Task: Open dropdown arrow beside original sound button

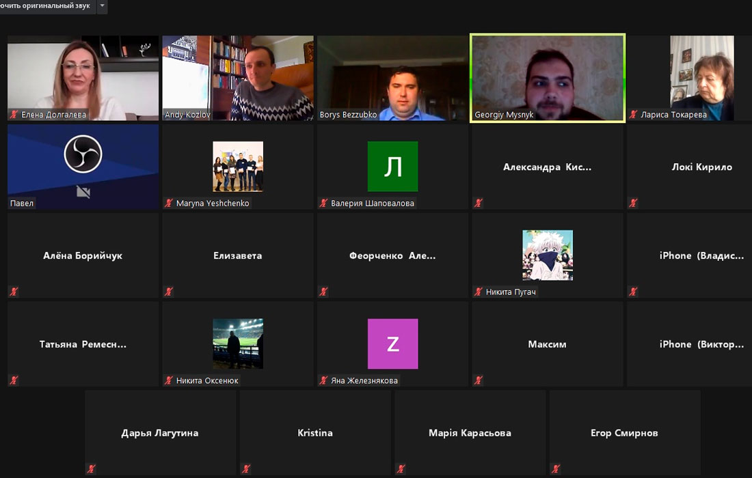Action: (103, 6)
